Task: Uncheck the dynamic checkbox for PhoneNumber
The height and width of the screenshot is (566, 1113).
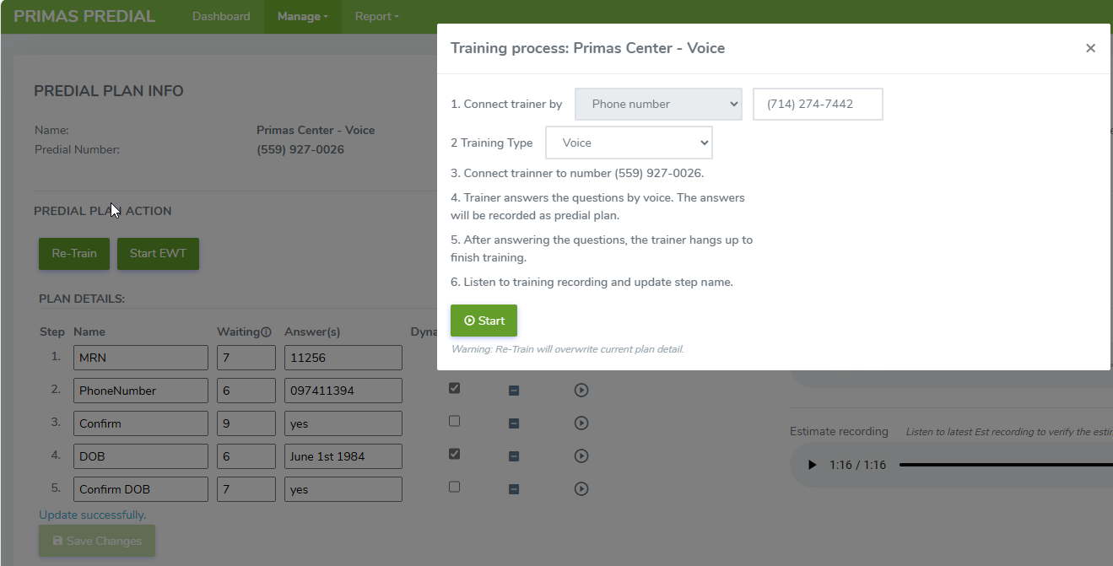Action: [x=455, y=388]
